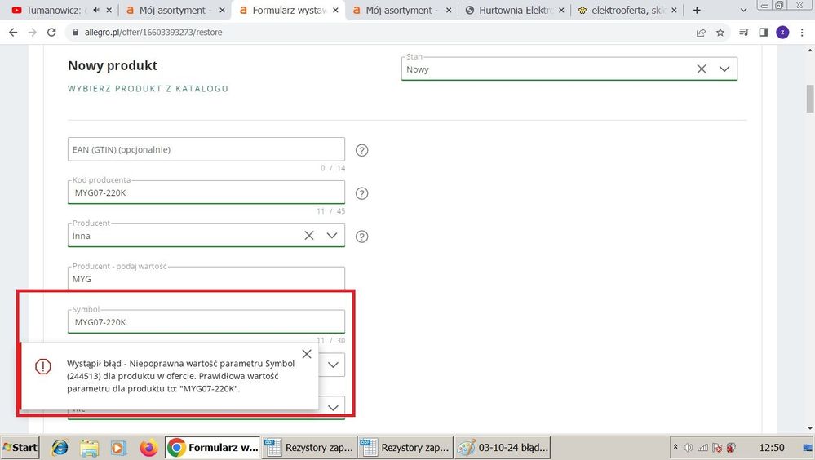Click into the Symbol text field
The width and height of the screenshot is (815, 460).
[206, 322]
